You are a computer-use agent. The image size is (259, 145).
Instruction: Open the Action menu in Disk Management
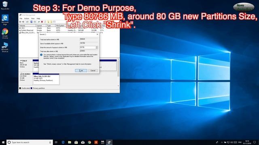(27, 19)
